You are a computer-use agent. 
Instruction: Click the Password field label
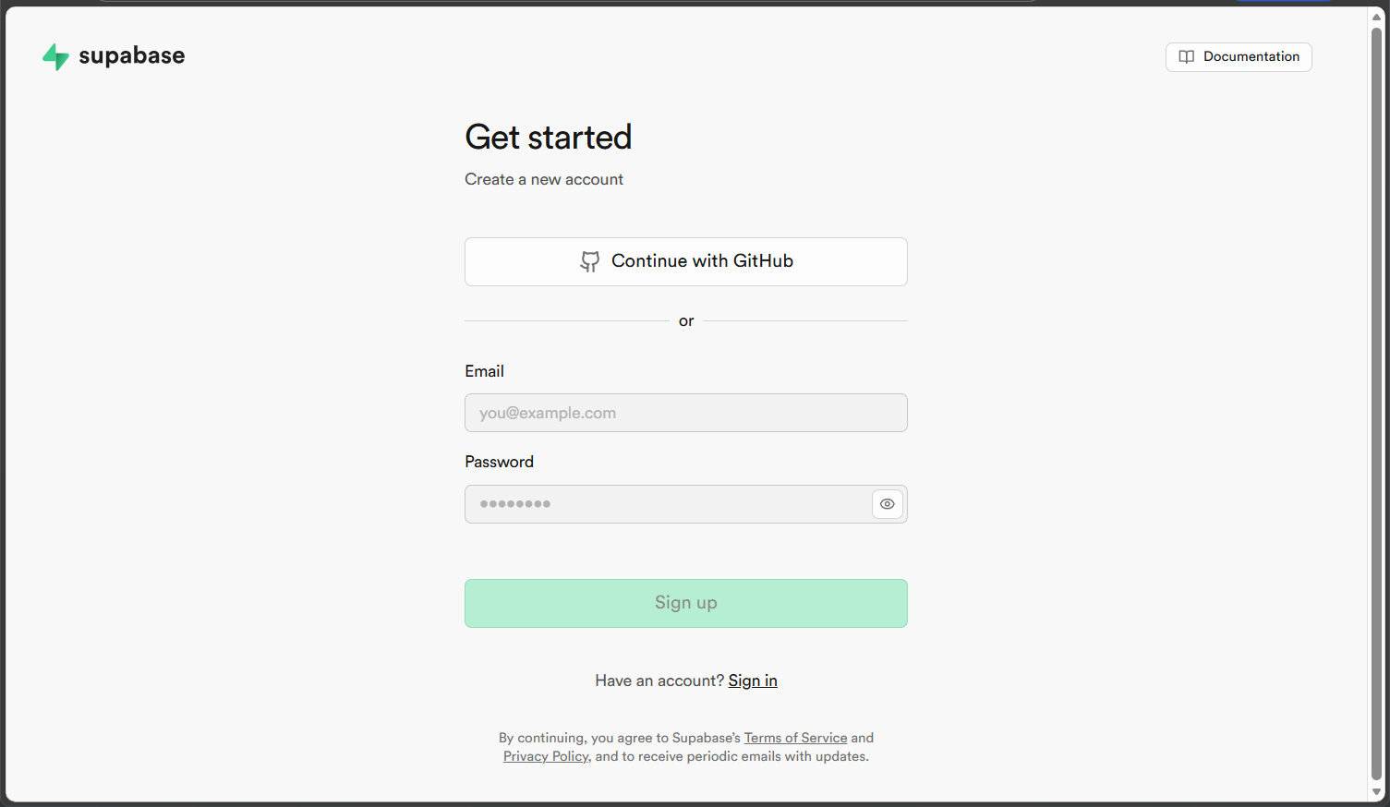[x=499, y=462]
